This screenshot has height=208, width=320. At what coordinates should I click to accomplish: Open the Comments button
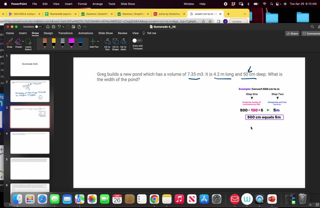311,33
